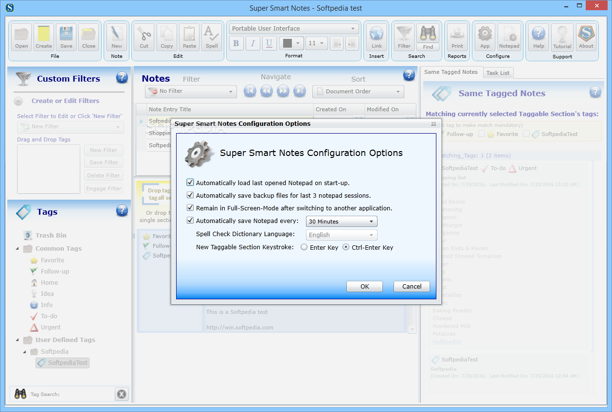Screen dimensions: 612x412
Task: Open font size 11 dropdown
Action: tap(316, 43)
